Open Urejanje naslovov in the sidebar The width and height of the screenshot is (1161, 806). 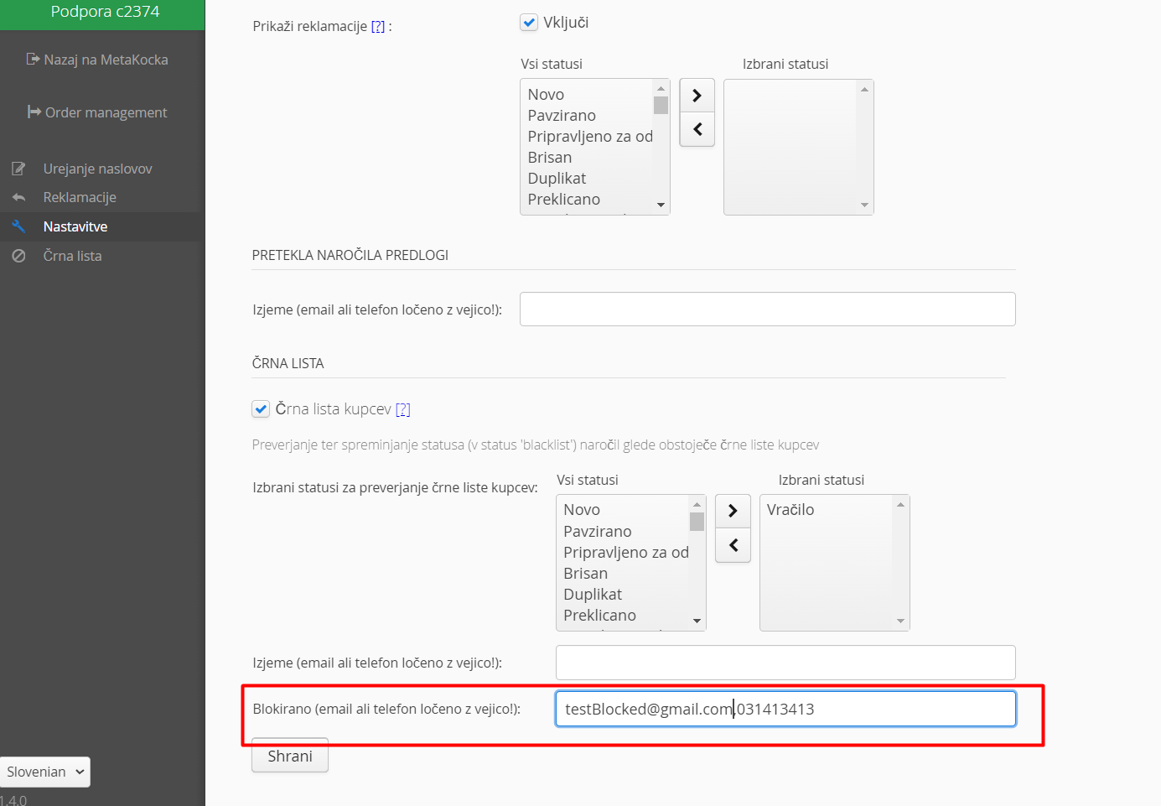(97, 169)
